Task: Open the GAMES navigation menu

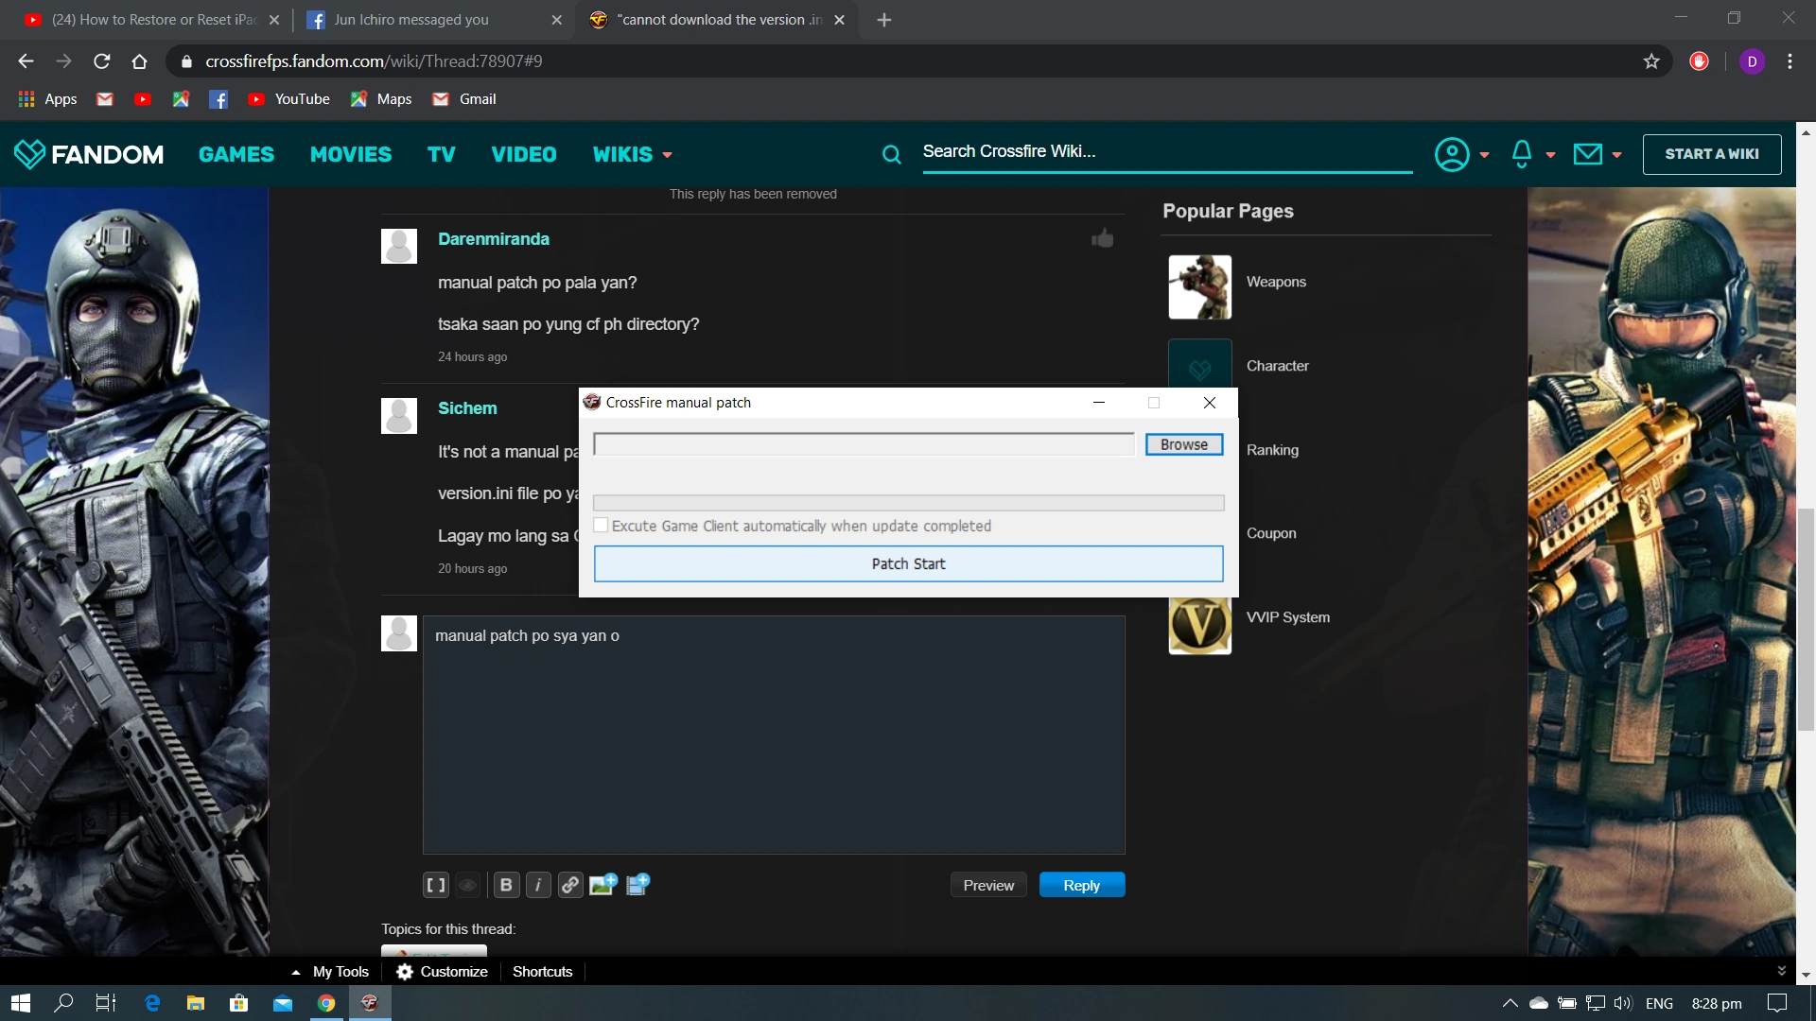Action: [236, 154]
